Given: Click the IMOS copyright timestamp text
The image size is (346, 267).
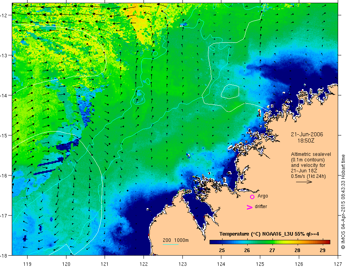Looking at the screenshot, I should click(343, 202).
